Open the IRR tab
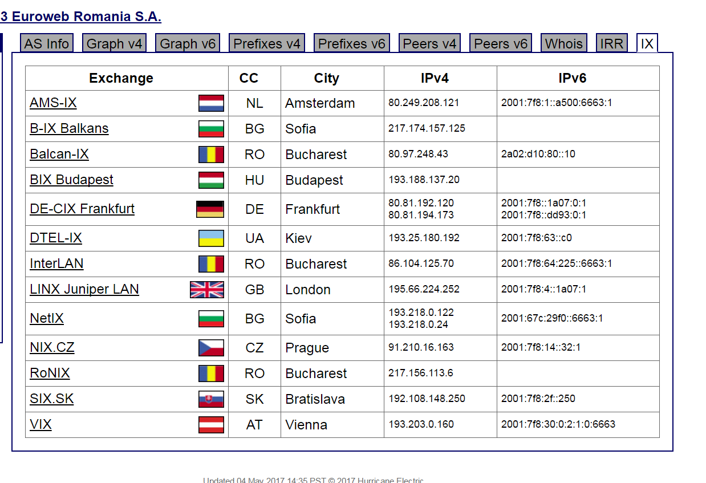This screenshot has height=483, width=706. coord(611,43)
